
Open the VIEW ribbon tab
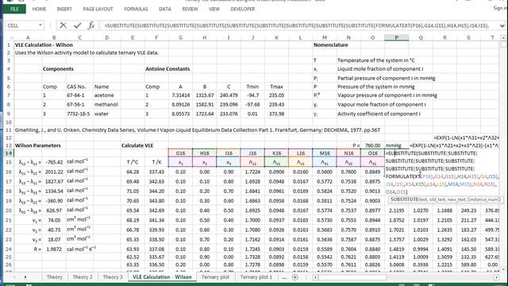coord(214,9)
